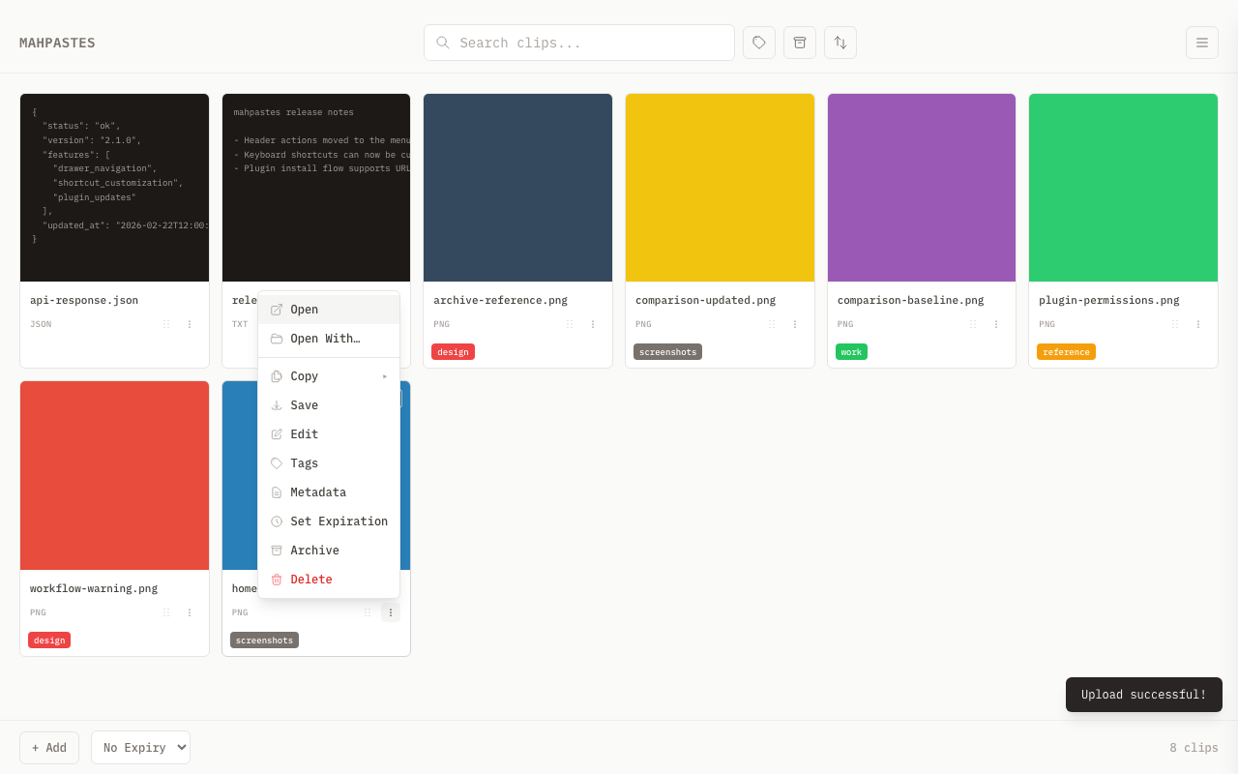Focus the Search clips input field

590,43
